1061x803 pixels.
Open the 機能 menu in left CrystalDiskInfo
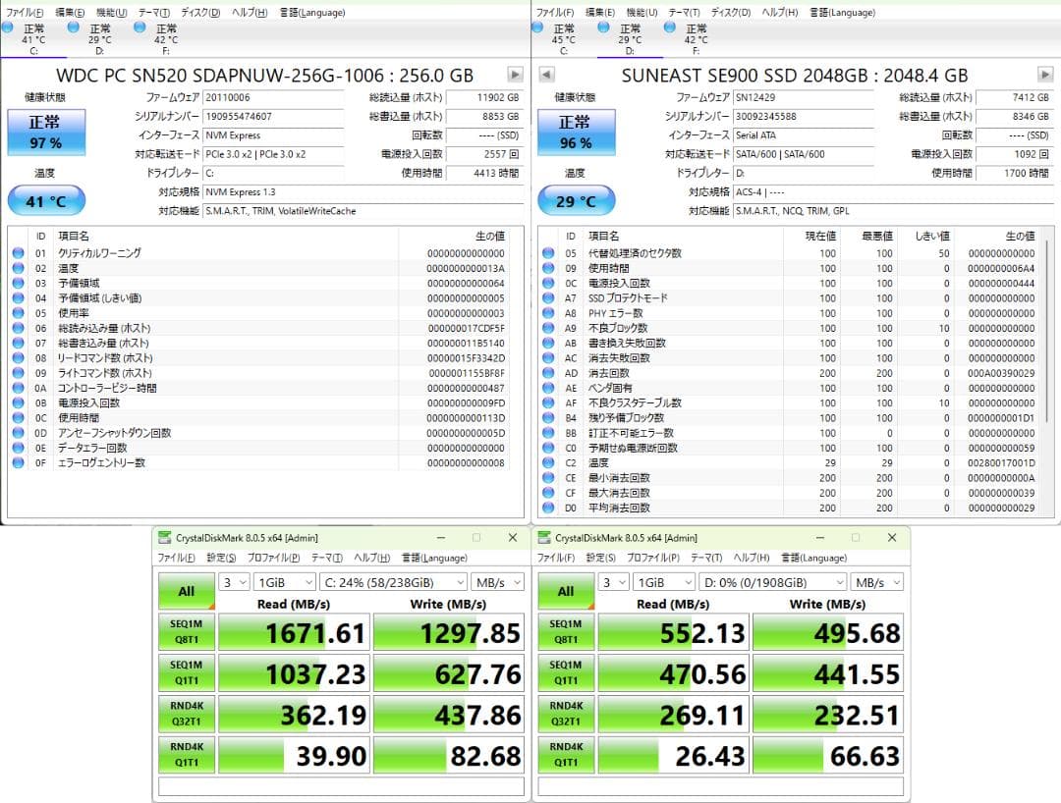click(107, 12)
